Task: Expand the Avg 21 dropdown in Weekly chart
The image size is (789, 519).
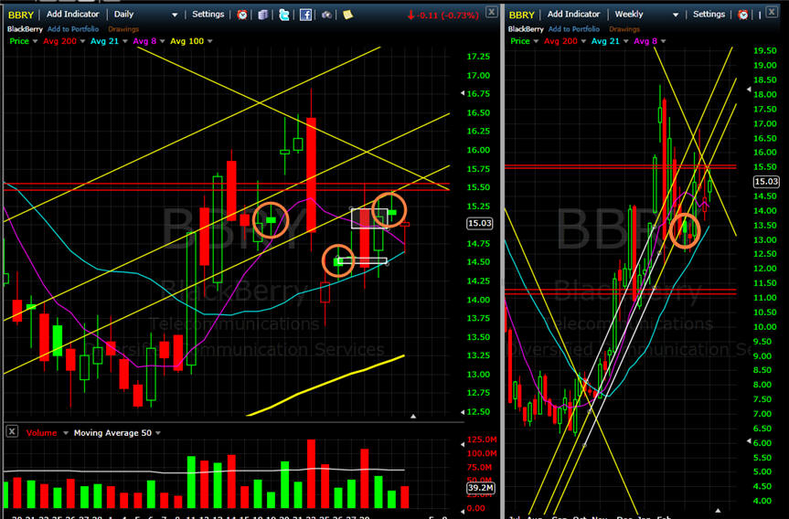Action: (626, 41)
